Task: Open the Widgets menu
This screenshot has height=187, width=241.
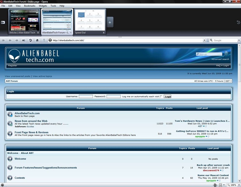Action: point(43,6)
